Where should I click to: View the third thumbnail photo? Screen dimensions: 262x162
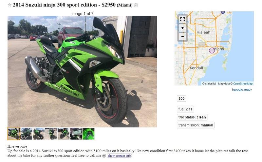pyautogui.click(x=39, y=134)
